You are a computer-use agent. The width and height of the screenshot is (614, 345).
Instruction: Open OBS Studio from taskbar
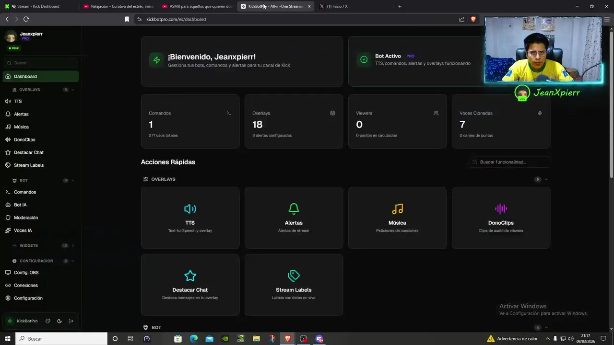[x=303, y=339]
